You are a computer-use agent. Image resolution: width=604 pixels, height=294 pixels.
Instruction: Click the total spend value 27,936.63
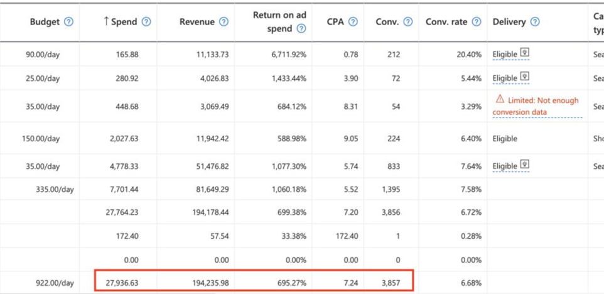point(122,283)
